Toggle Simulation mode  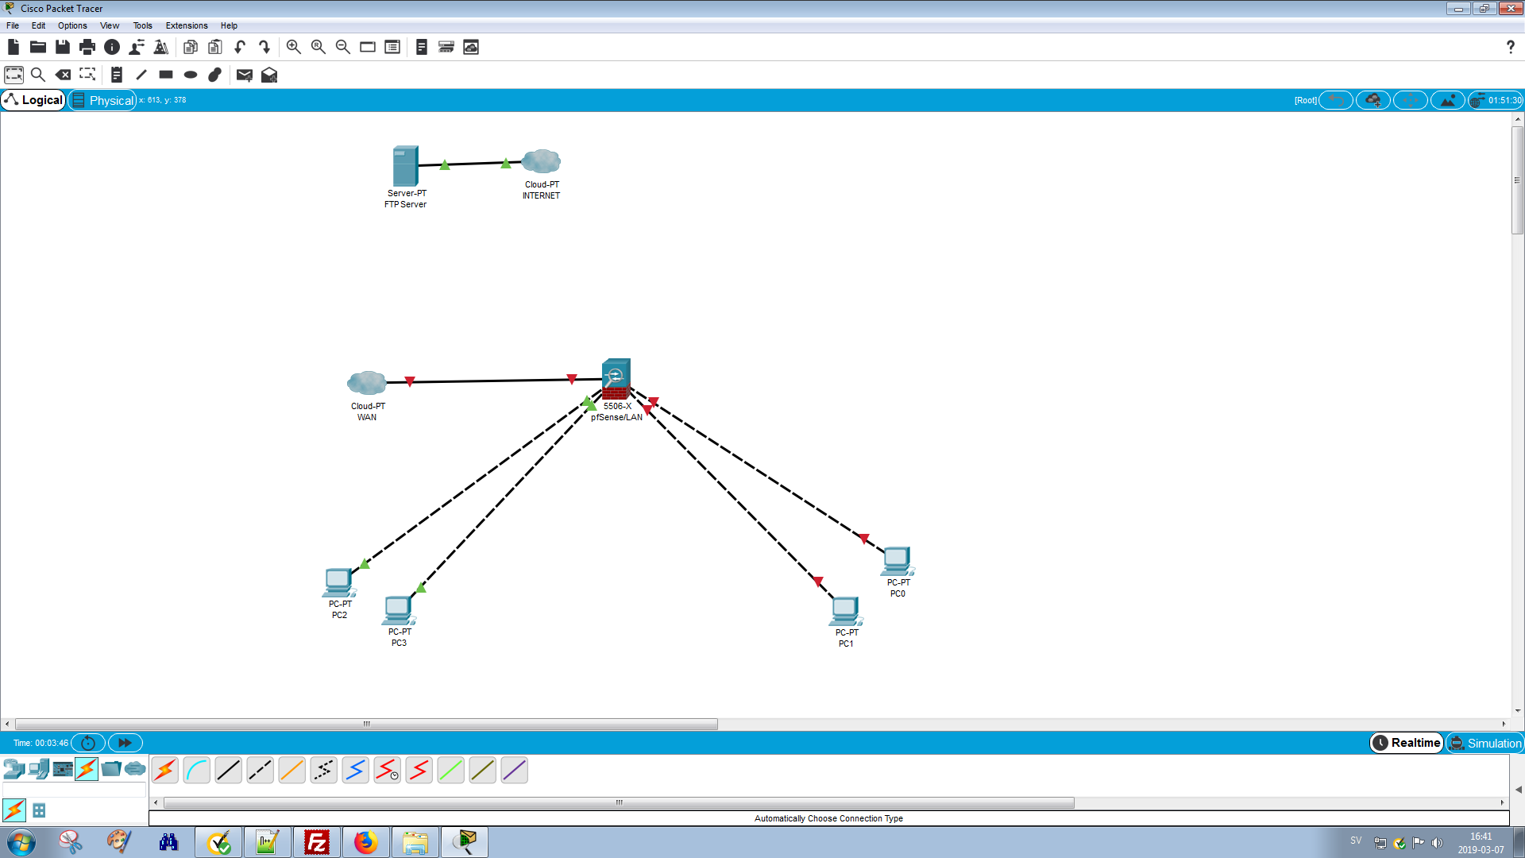1485,743
